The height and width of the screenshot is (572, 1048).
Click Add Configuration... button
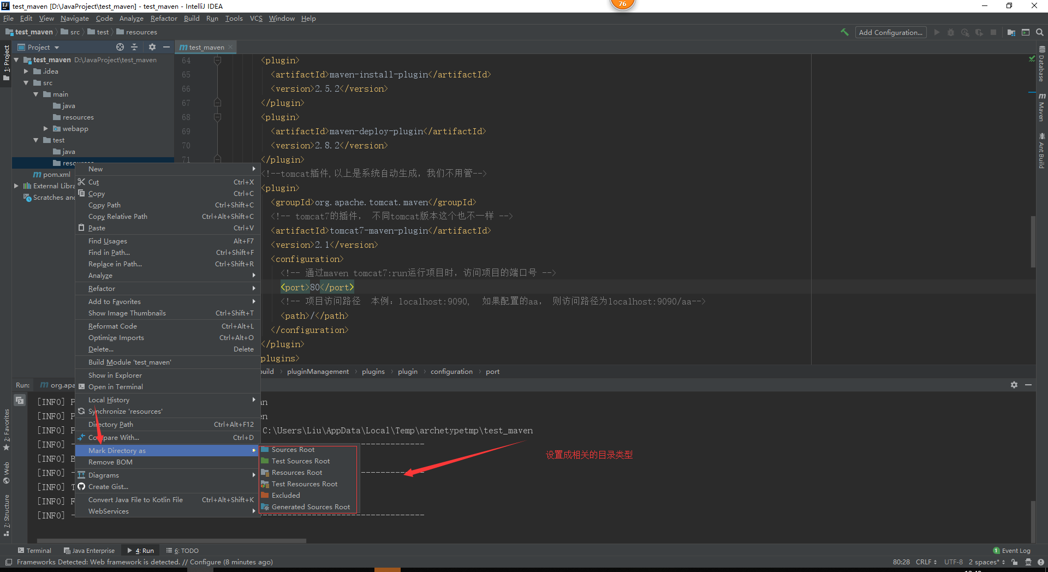coord(891,32)
